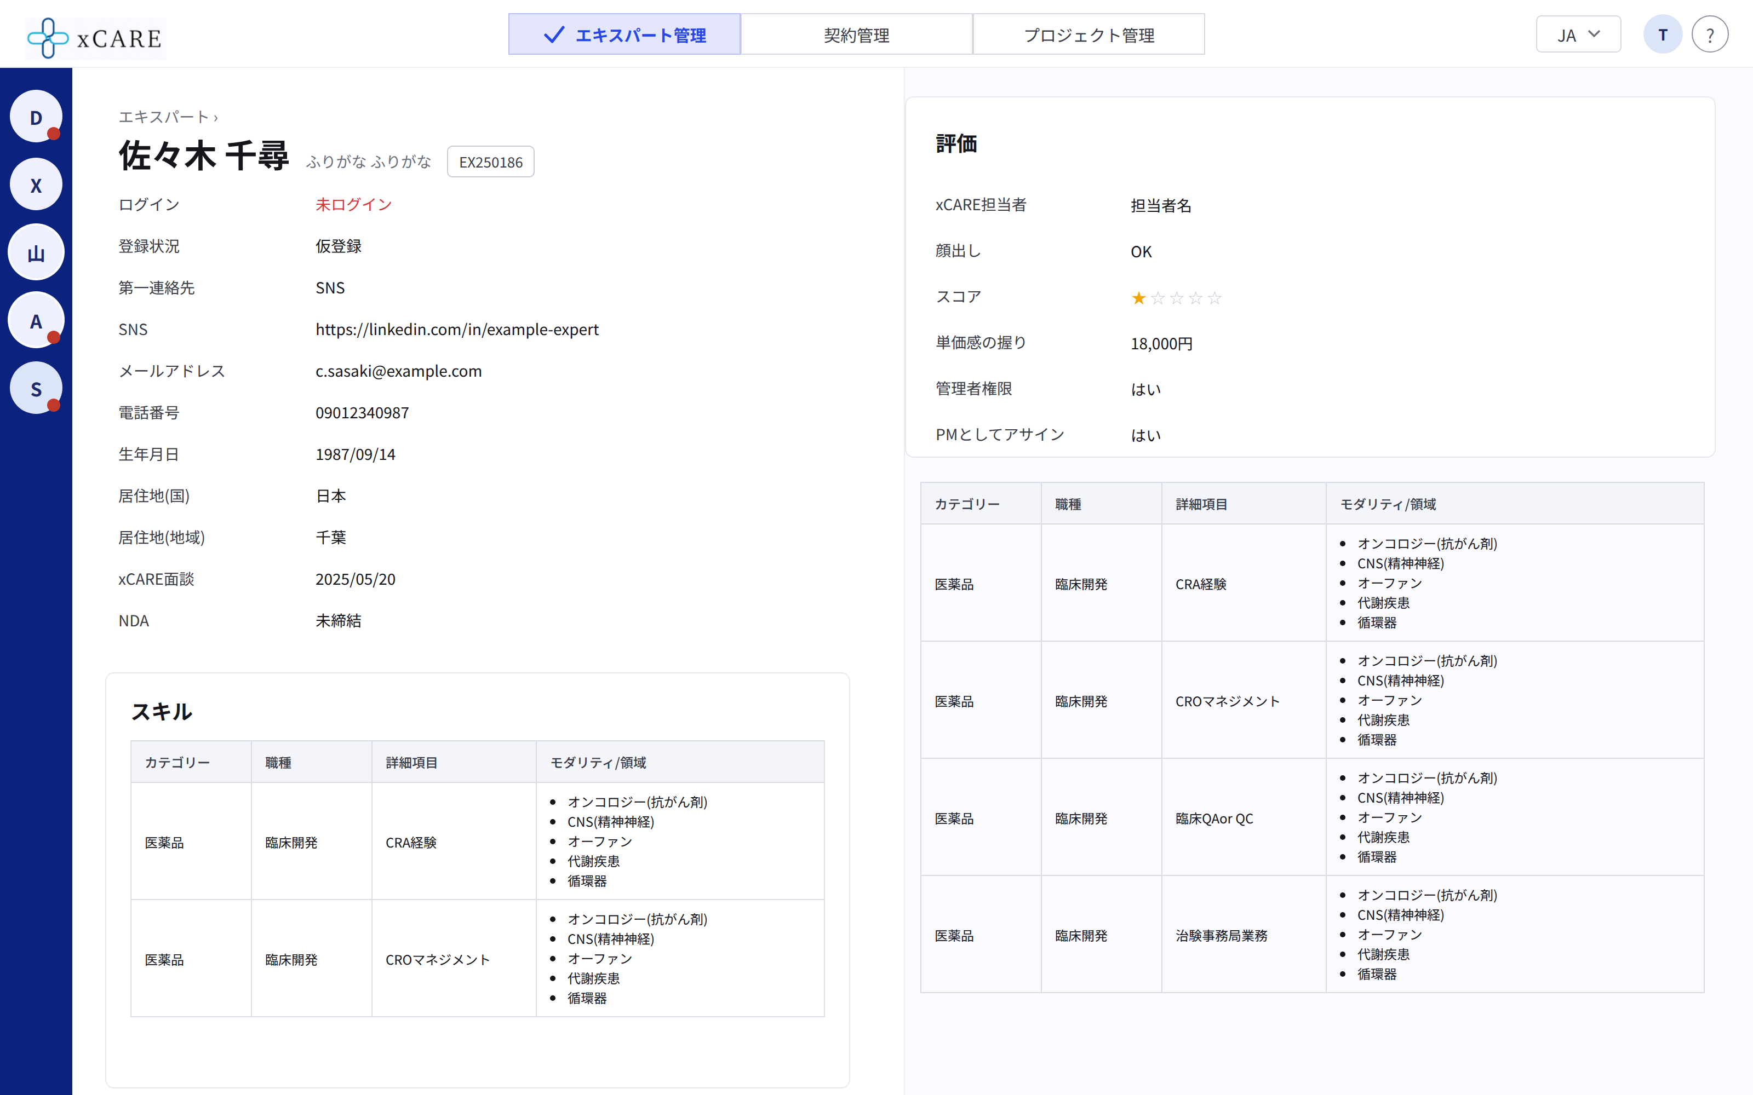Click the xCARE logo
This screenshot has width=1753, height=1095.
95,38
